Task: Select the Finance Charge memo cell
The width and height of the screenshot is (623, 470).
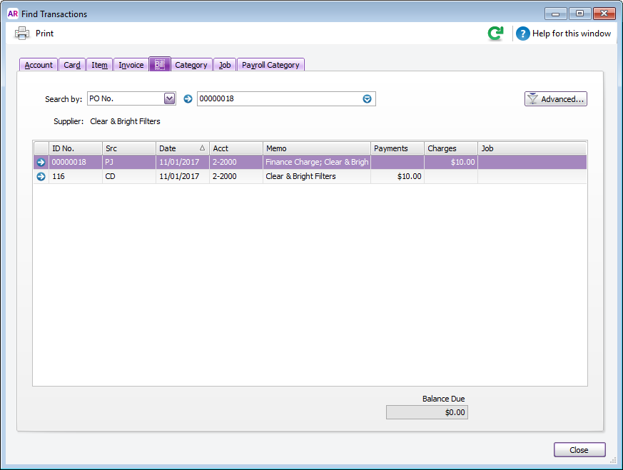Action: 317,162
